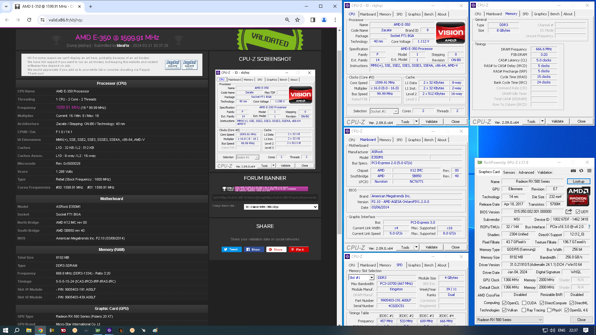Click the forum banner preview image
The height and width of the screenshot is (335, 596).
[265, 189]
